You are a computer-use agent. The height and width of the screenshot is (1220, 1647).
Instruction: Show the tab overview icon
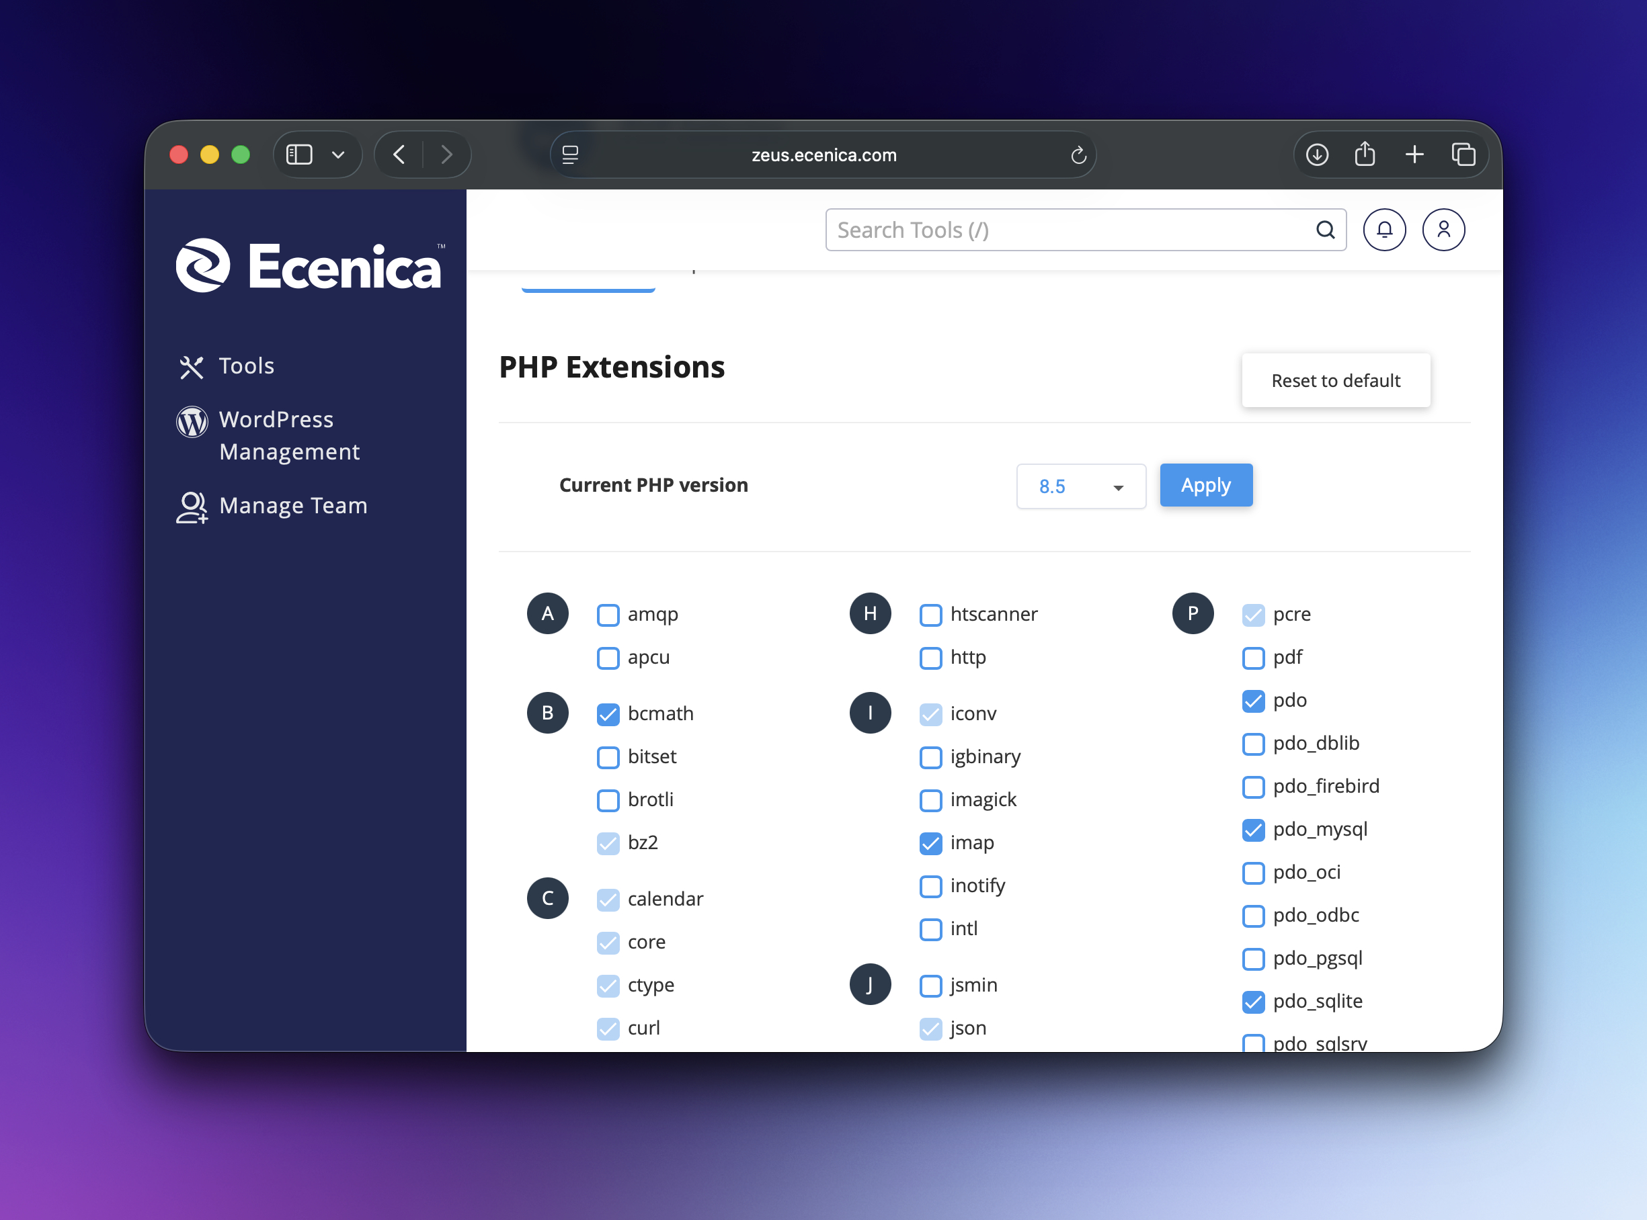(1463, 155)
